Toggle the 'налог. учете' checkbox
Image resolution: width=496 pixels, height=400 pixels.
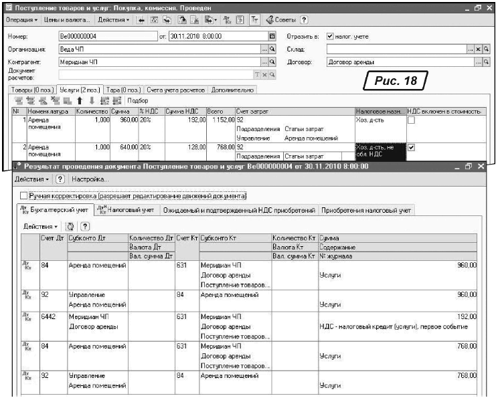pos(330,36)
